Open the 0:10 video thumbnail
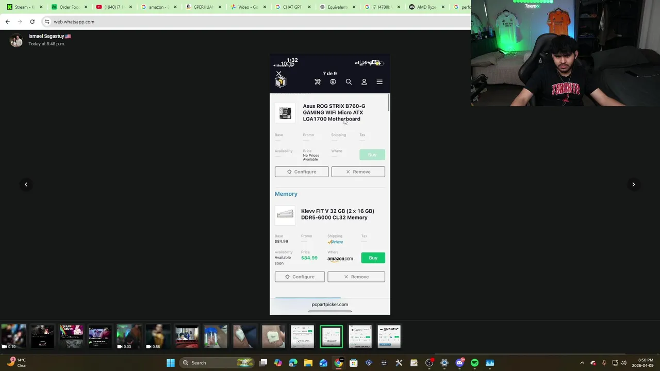660x371 pixels. pos(13,337)
